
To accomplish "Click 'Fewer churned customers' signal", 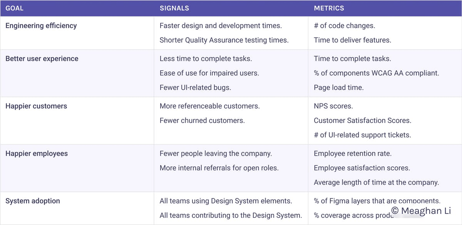I will [202, 120].
